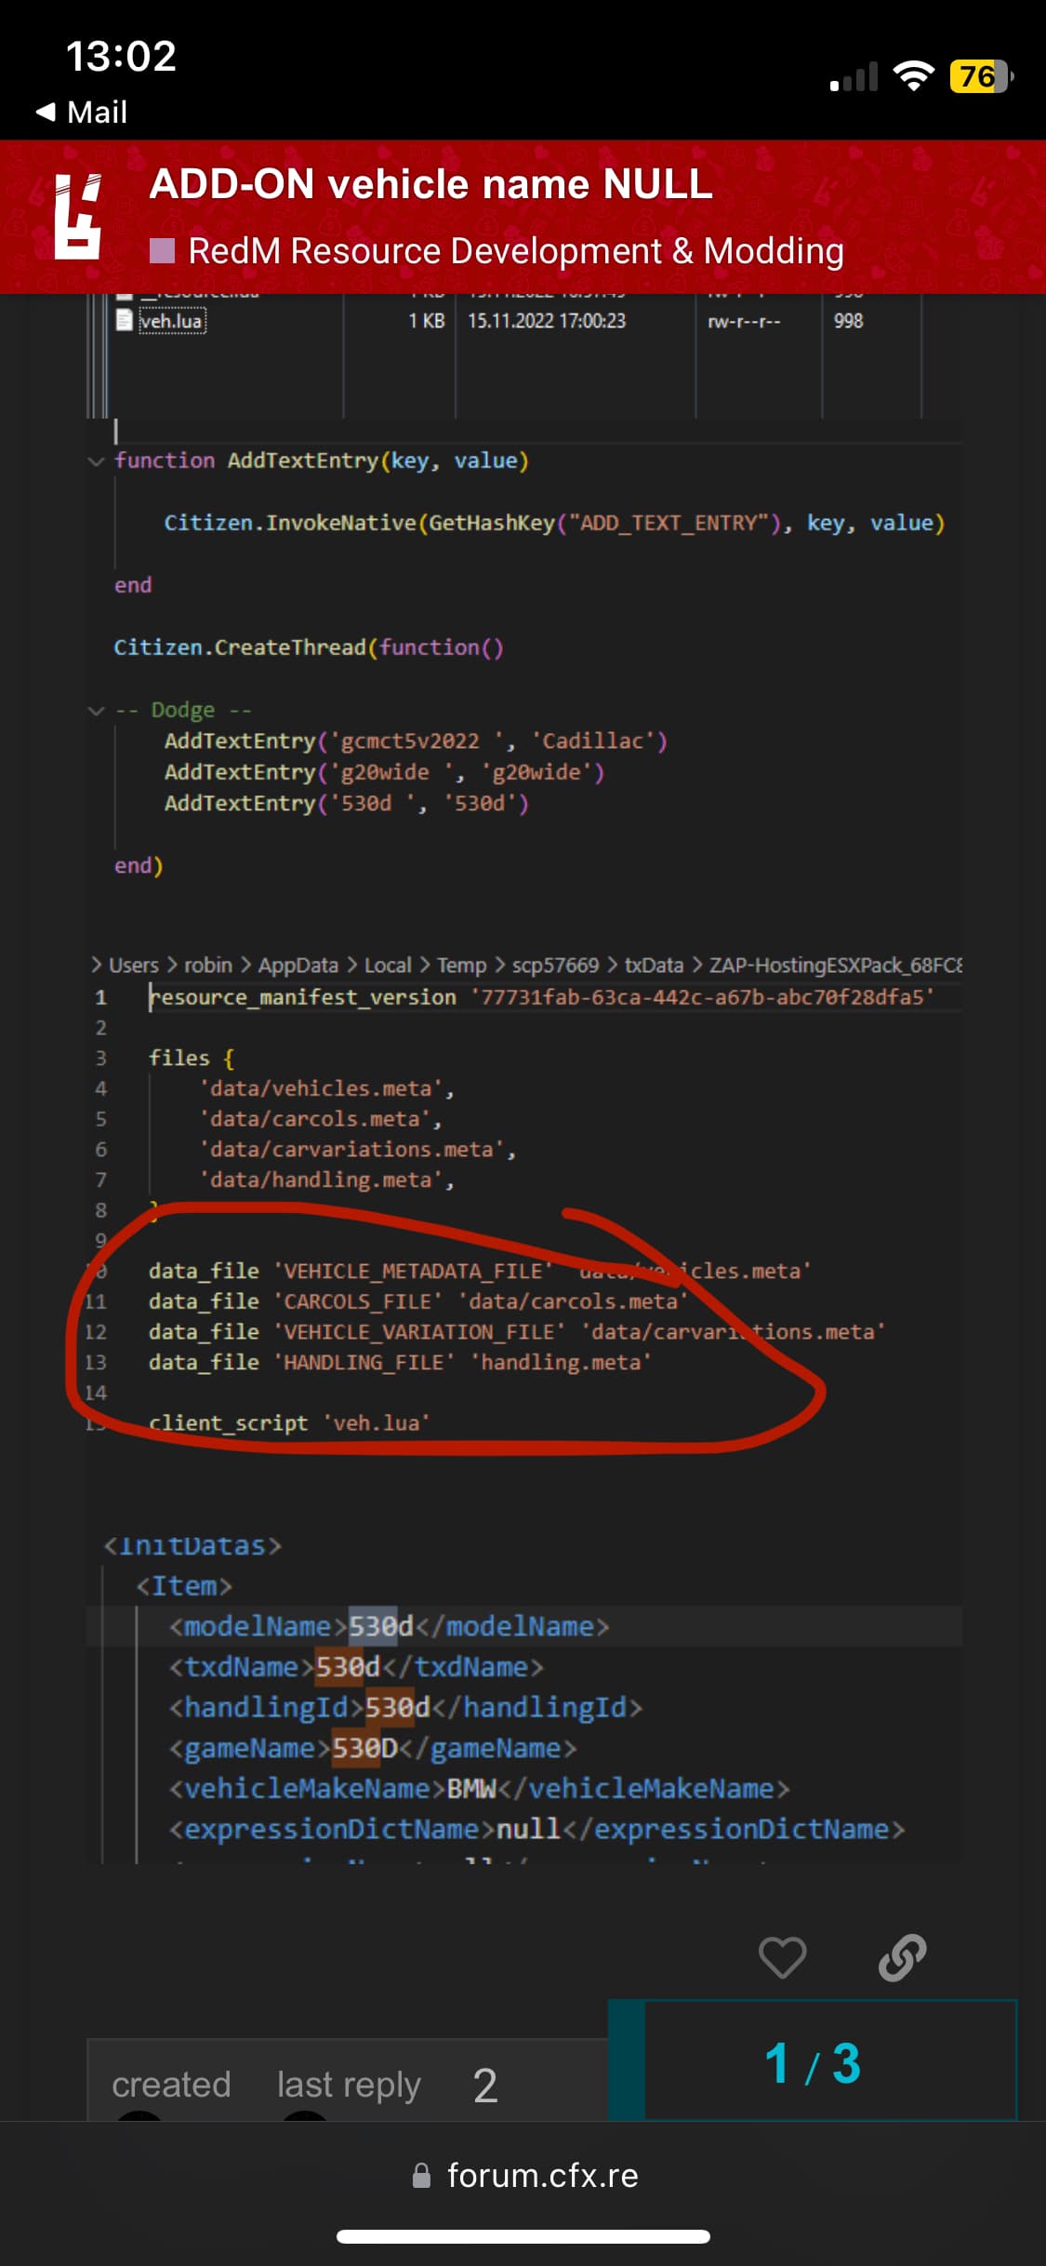Tap the Cfx.re forum logo
This screenshot has height=2266, width=1046.
pyautogui.click(x=78, y=216)
